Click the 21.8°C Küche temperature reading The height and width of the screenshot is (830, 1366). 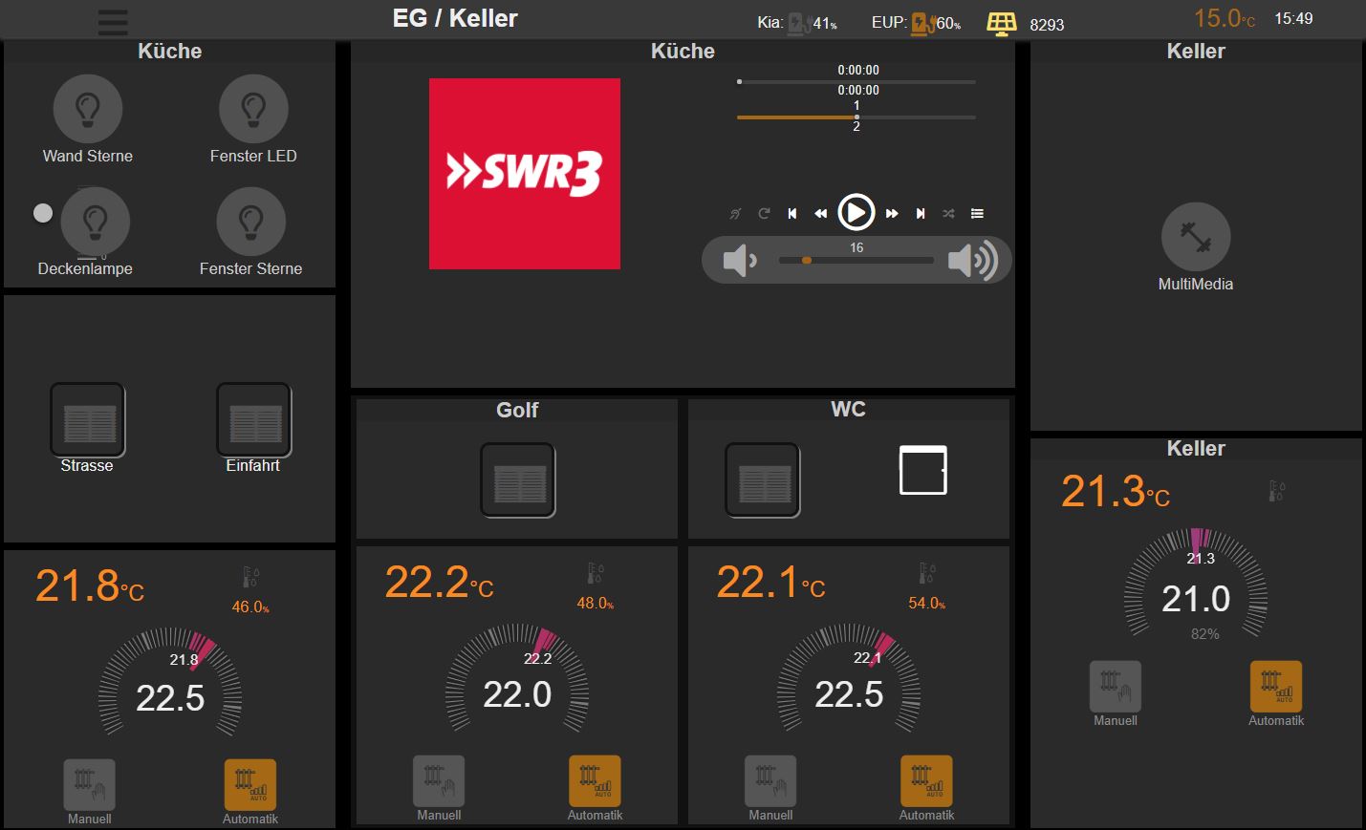tap(90, 585)
